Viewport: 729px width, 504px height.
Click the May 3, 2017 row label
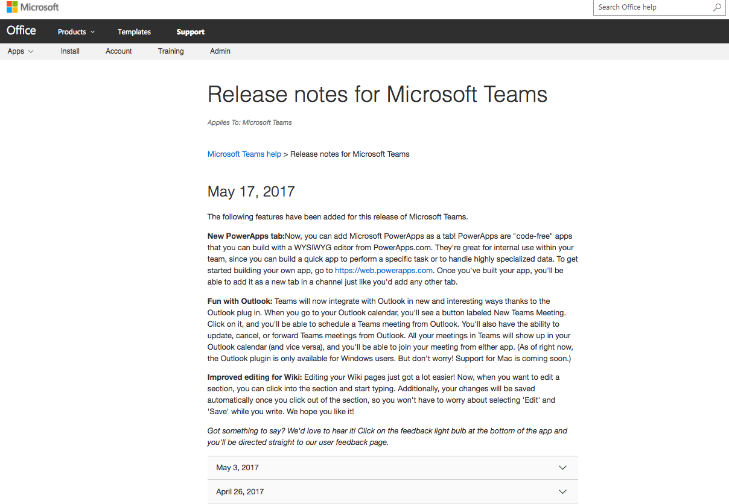click(x=237, y=468)
